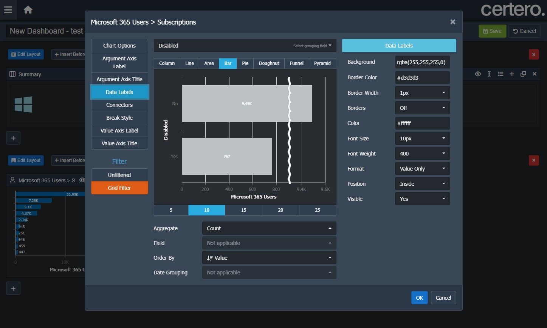This screenshot has width=547, height=328.
Task: Delete the layout row containing Microsoft 365 Users
Action: click(x=534, y=160)
